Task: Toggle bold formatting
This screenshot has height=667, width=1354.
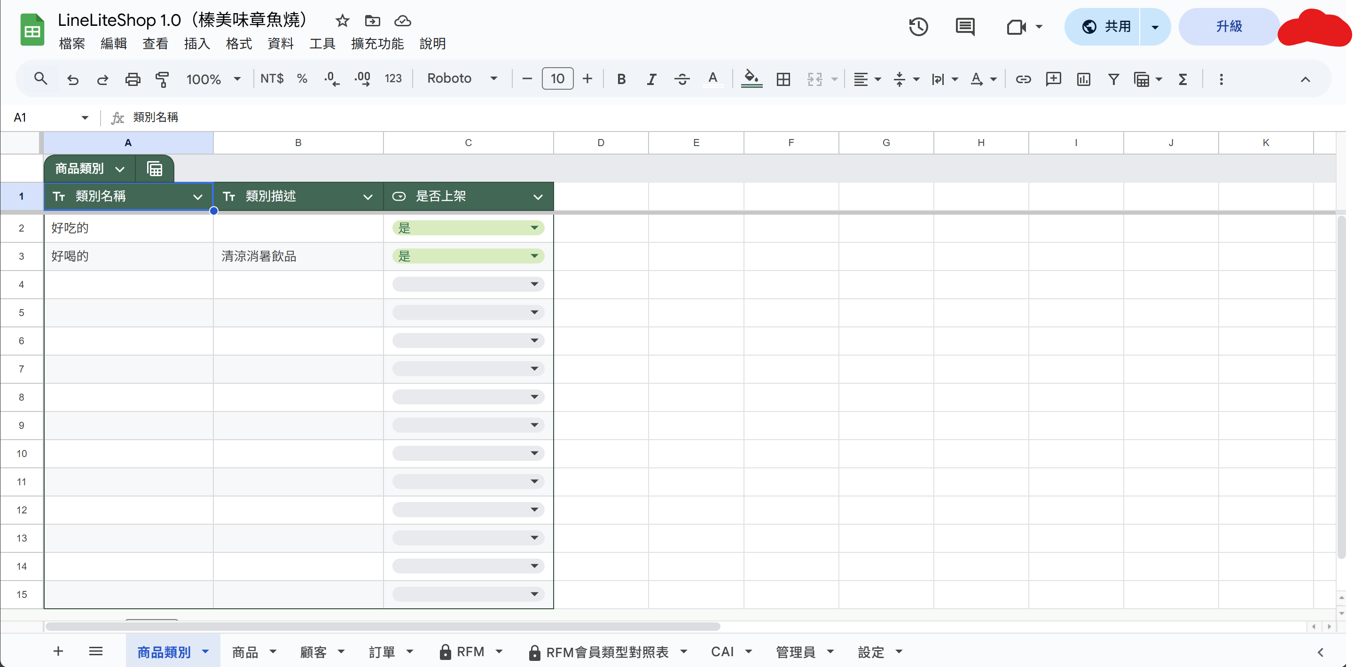Action: (621, 79)
